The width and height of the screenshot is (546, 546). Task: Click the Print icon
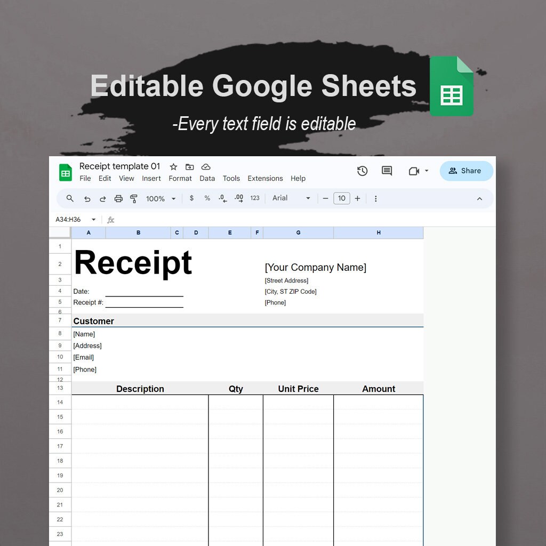(117, 198)
